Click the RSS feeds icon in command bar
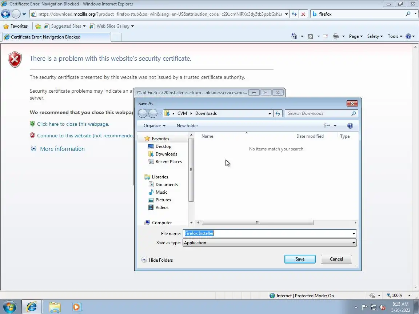 [x=310, y=37]
